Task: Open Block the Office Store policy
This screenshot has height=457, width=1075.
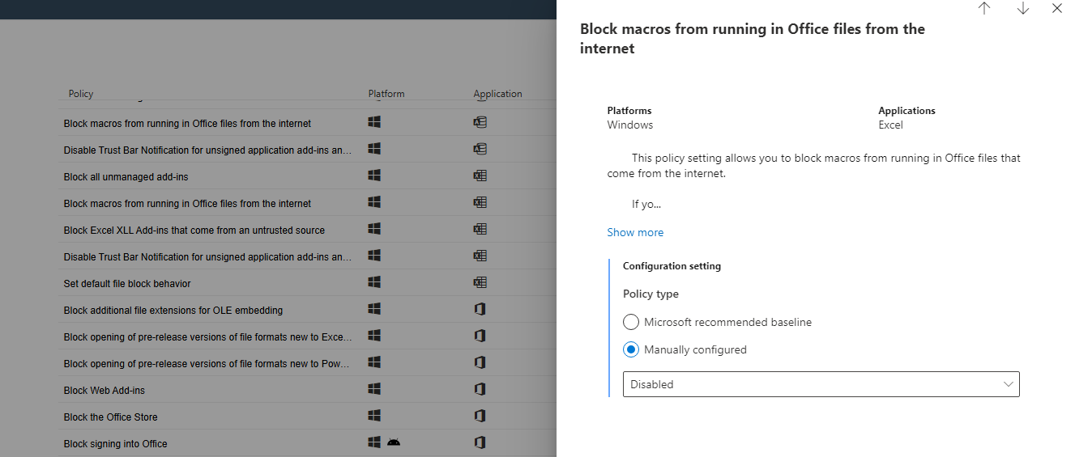Action: tap(111, 417)
